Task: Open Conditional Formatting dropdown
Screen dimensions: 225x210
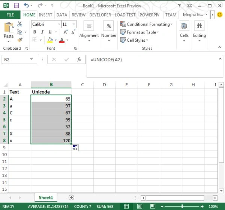Action: (146, 24)
